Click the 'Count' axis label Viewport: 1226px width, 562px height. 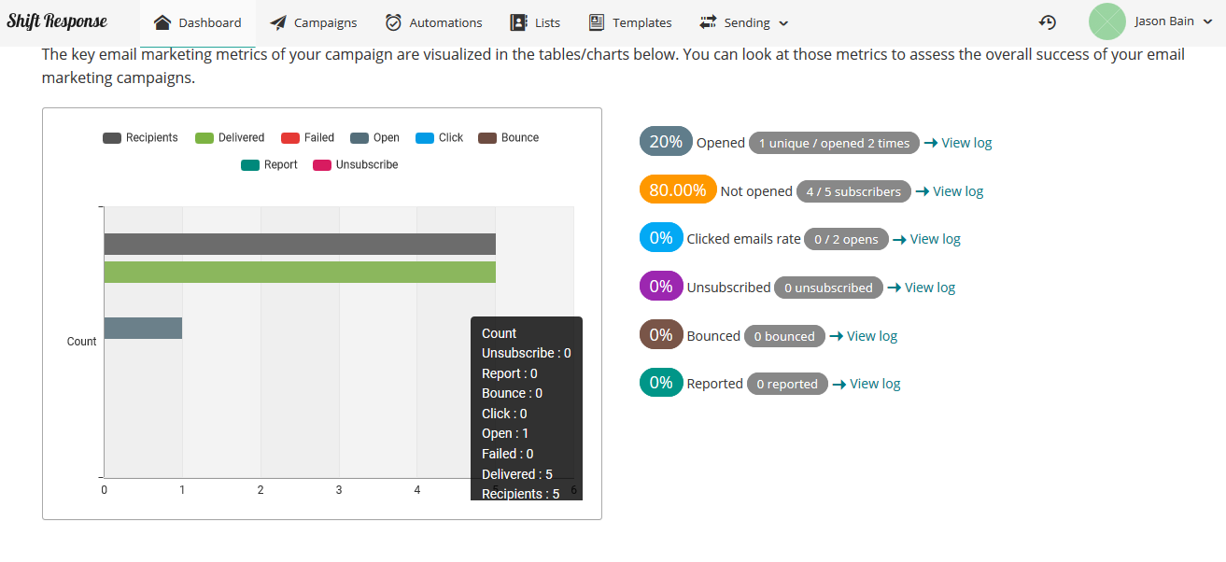82,342
